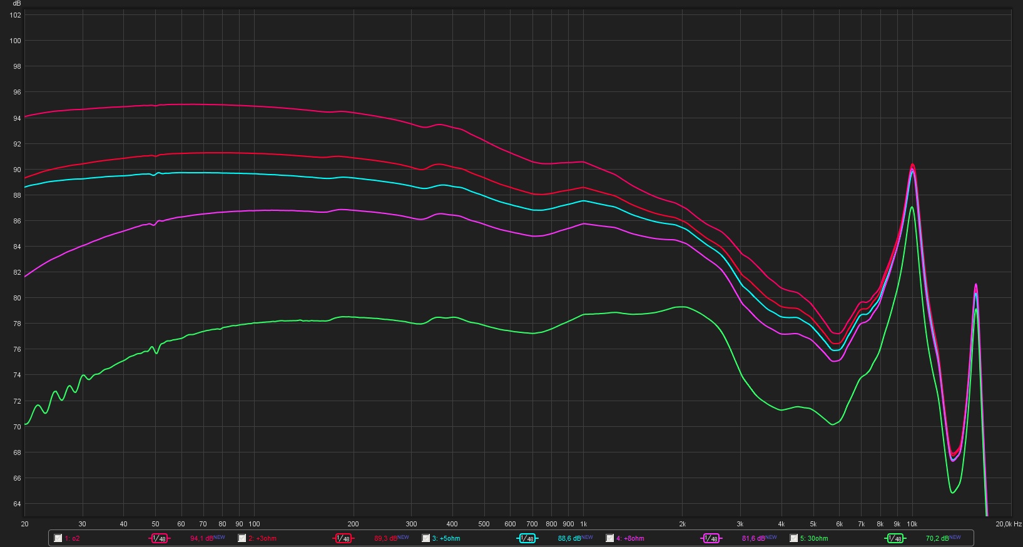Click the cyan 1/48 smoothing icon for +5ohm

[x=527, y=538]
